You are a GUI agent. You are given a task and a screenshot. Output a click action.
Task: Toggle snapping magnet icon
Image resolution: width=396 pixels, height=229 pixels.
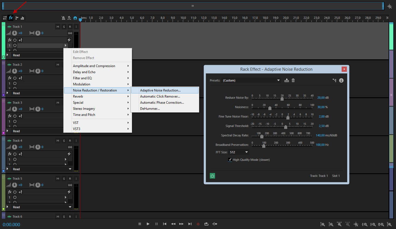pyautogui.click(x=75, y=18)
